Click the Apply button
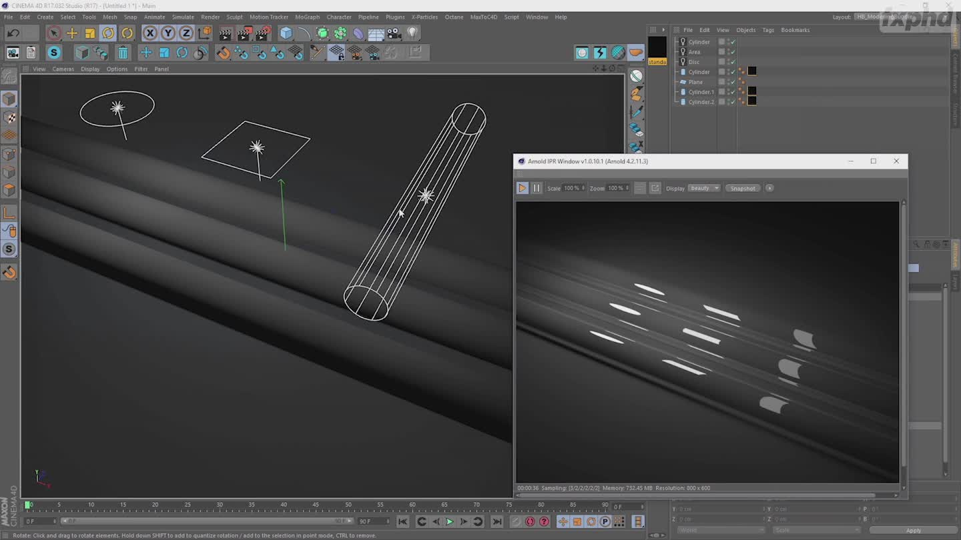The image size is (961, 540). [913, 530]
